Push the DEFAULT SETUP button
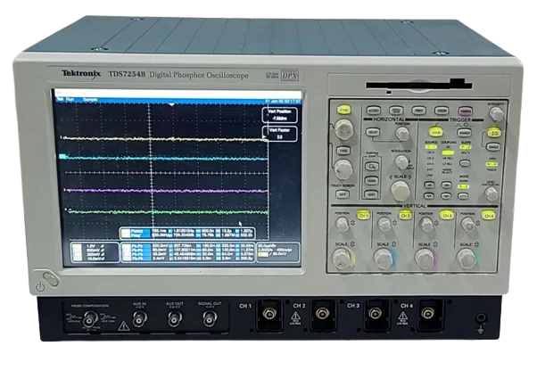Viewport: 537px width, 370px height. point(396,111)
